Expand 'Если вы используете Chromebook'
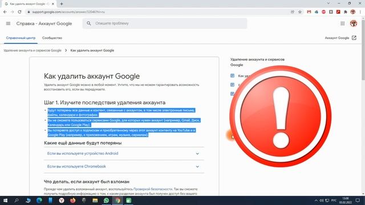The image size is (365, 205). (x=124, y=166)
